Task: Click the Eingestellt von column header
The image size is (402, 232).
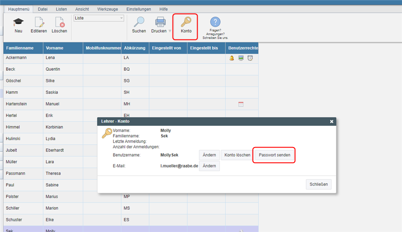Action: [168, 48]
